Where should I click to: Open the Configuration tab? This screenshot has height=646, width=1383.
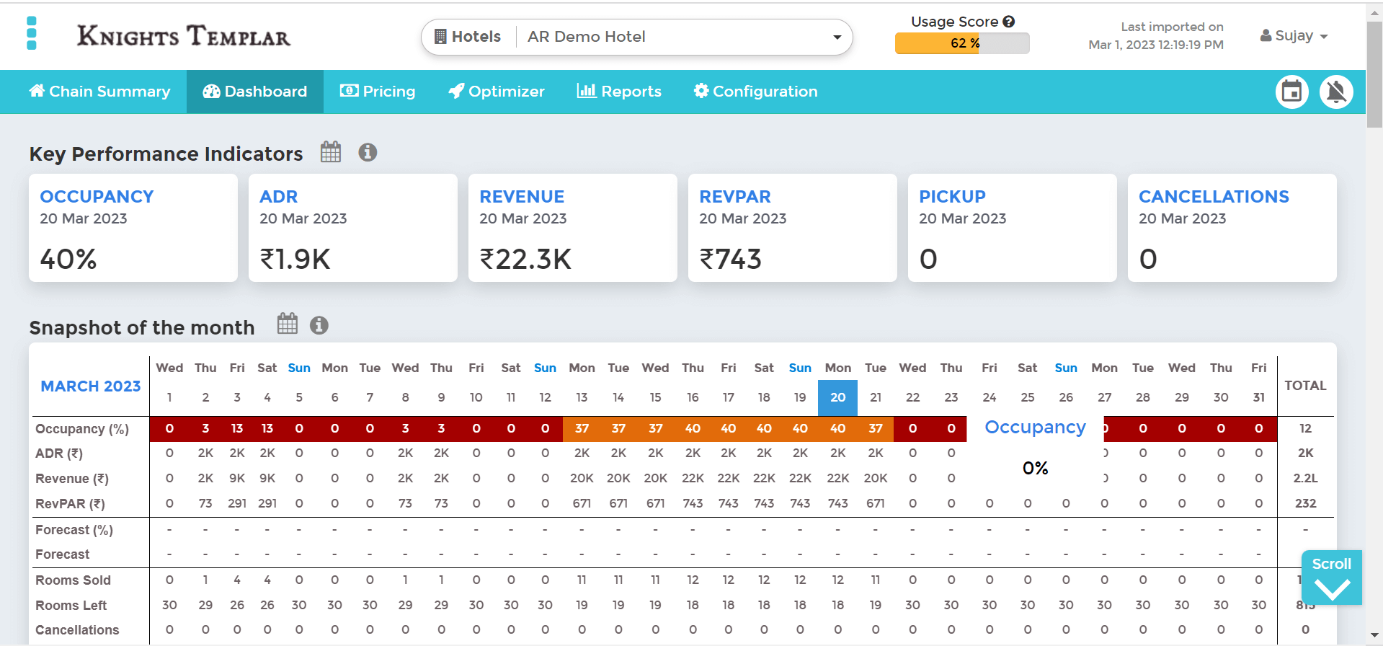[x=755, y=92]
